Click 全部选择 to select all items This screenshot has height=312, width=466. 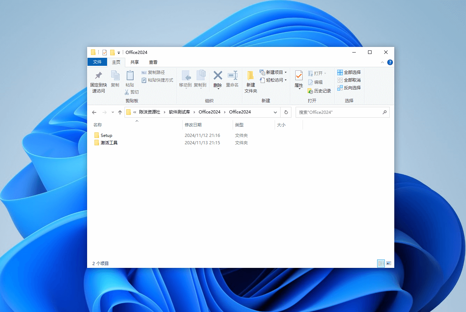(x=349, y=72)
